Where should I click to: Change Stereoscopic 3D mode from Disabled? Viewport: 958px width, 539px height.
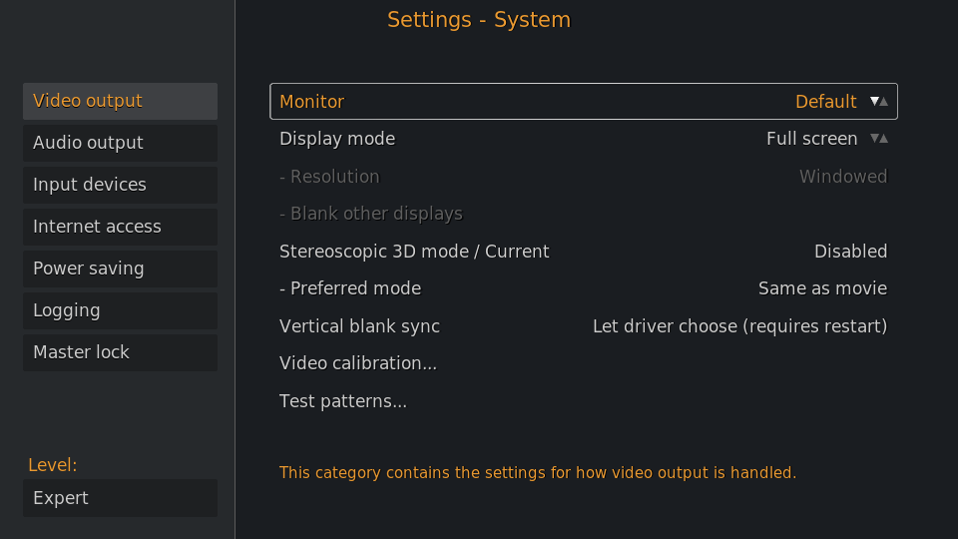584,252
